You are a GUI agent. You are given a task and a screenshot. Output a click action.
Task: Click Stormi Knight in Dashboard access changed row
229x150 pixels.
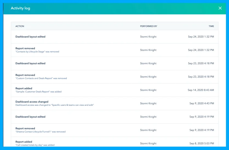tap(148, 103)
